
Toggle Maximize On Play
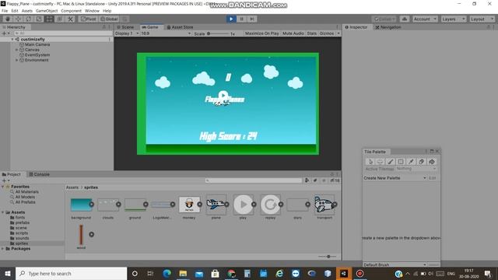261,33
